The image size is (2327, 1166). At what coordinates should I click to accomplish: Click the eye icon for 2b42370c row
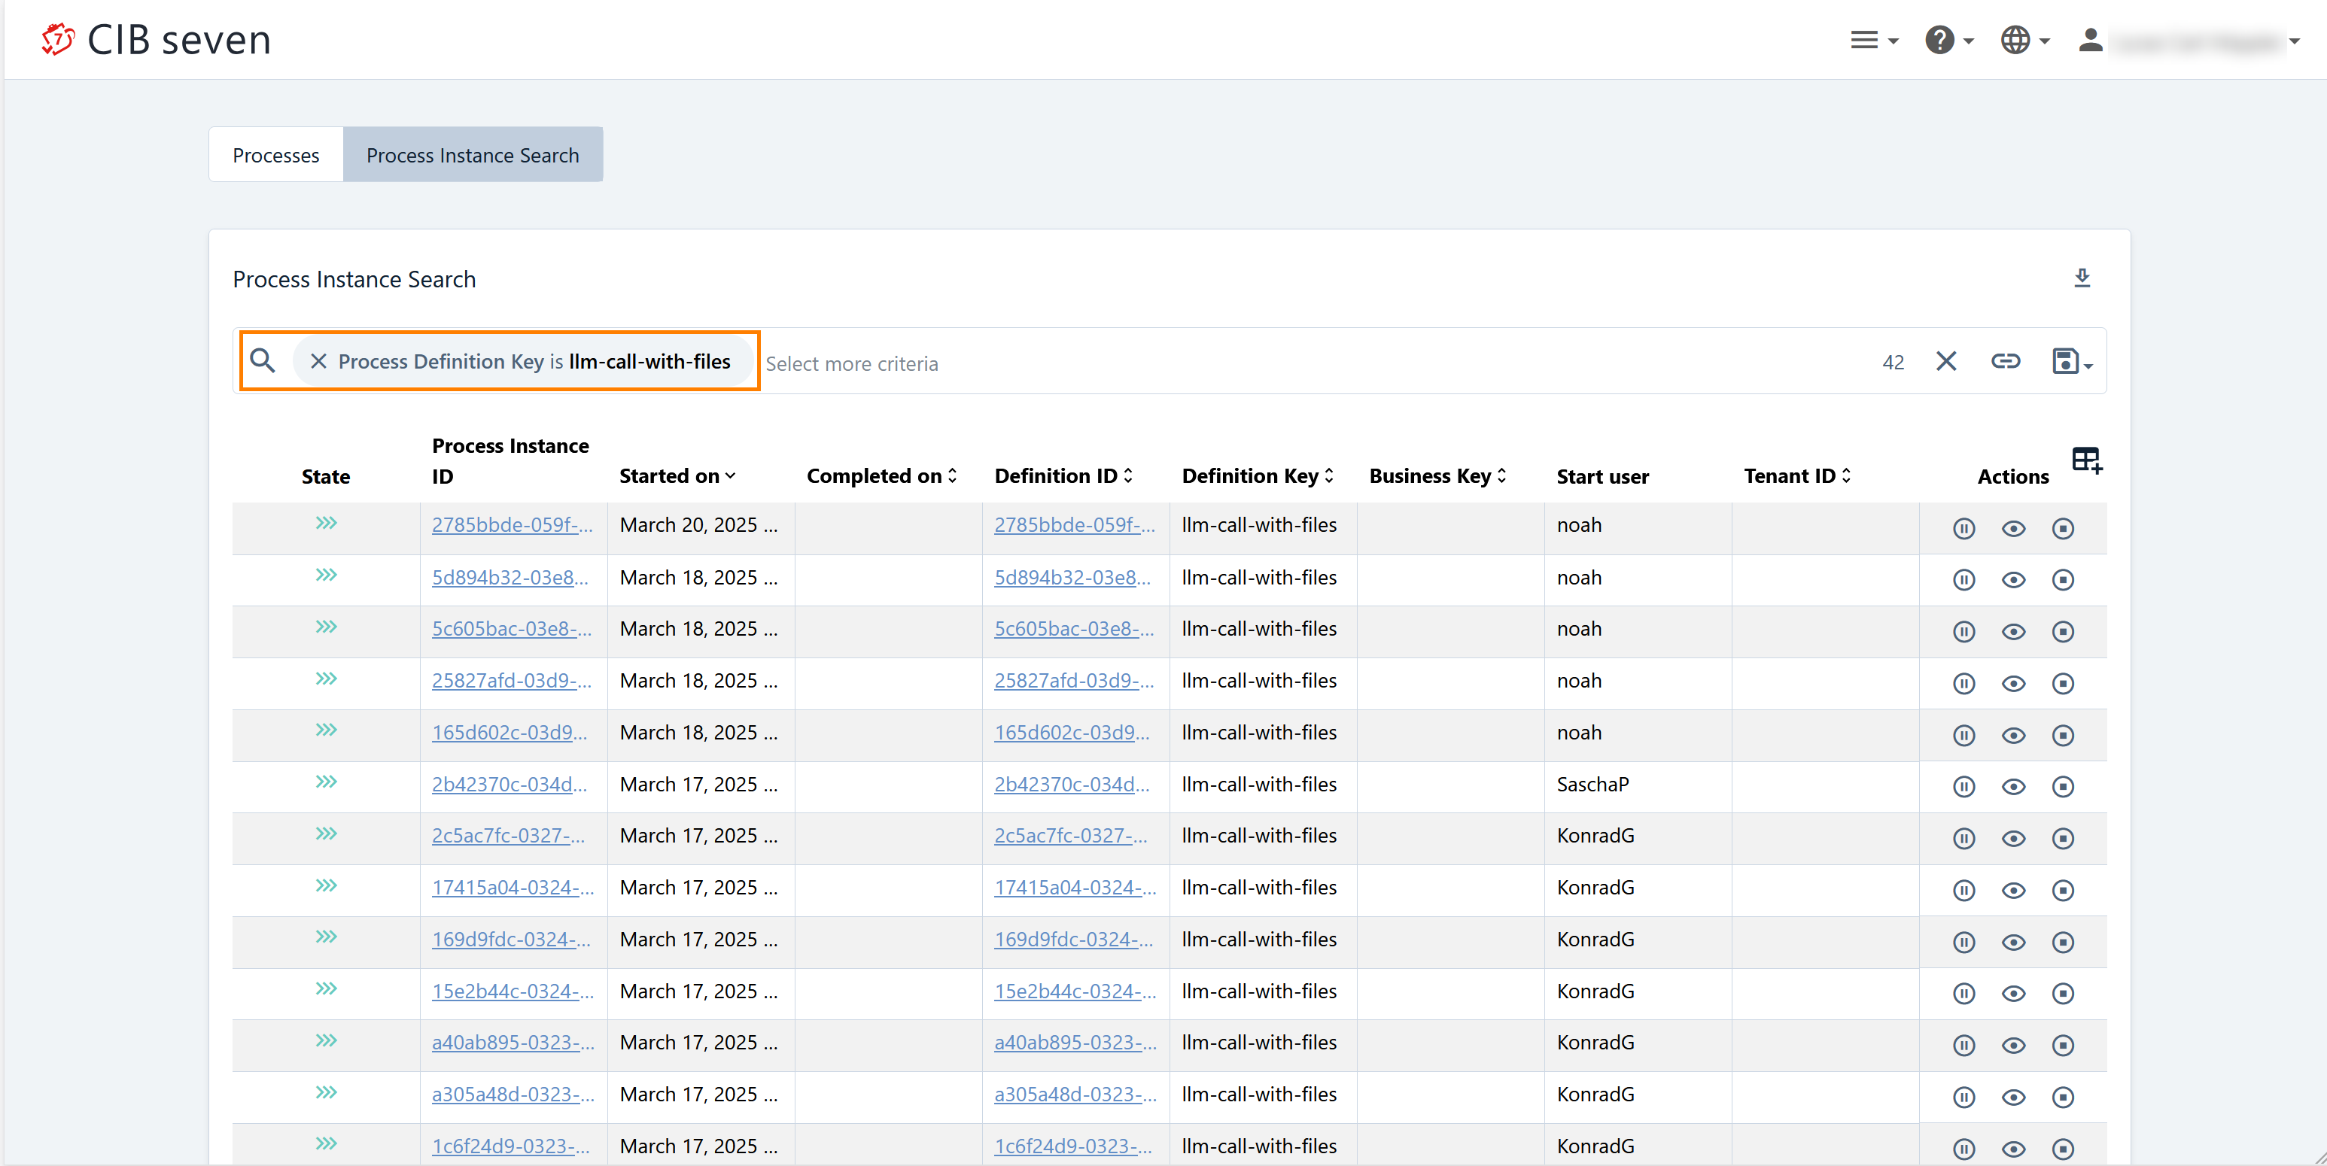[x=2012, y=787]
